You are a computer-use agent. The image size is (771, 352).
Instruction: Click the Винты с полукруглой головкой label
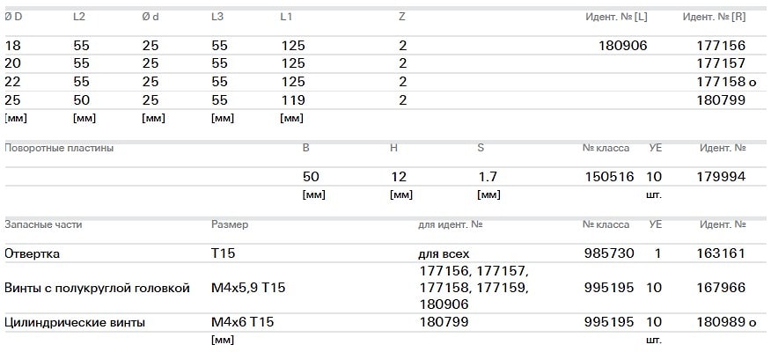click(x=97, y=288)
